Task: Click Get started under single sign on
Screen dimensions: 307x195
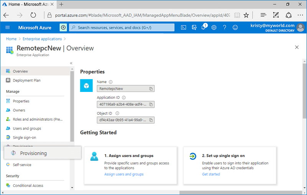Action: click(x=211, y=174)
